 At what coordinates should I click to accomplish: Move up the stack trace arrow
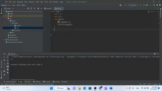(x=8, y=57)
